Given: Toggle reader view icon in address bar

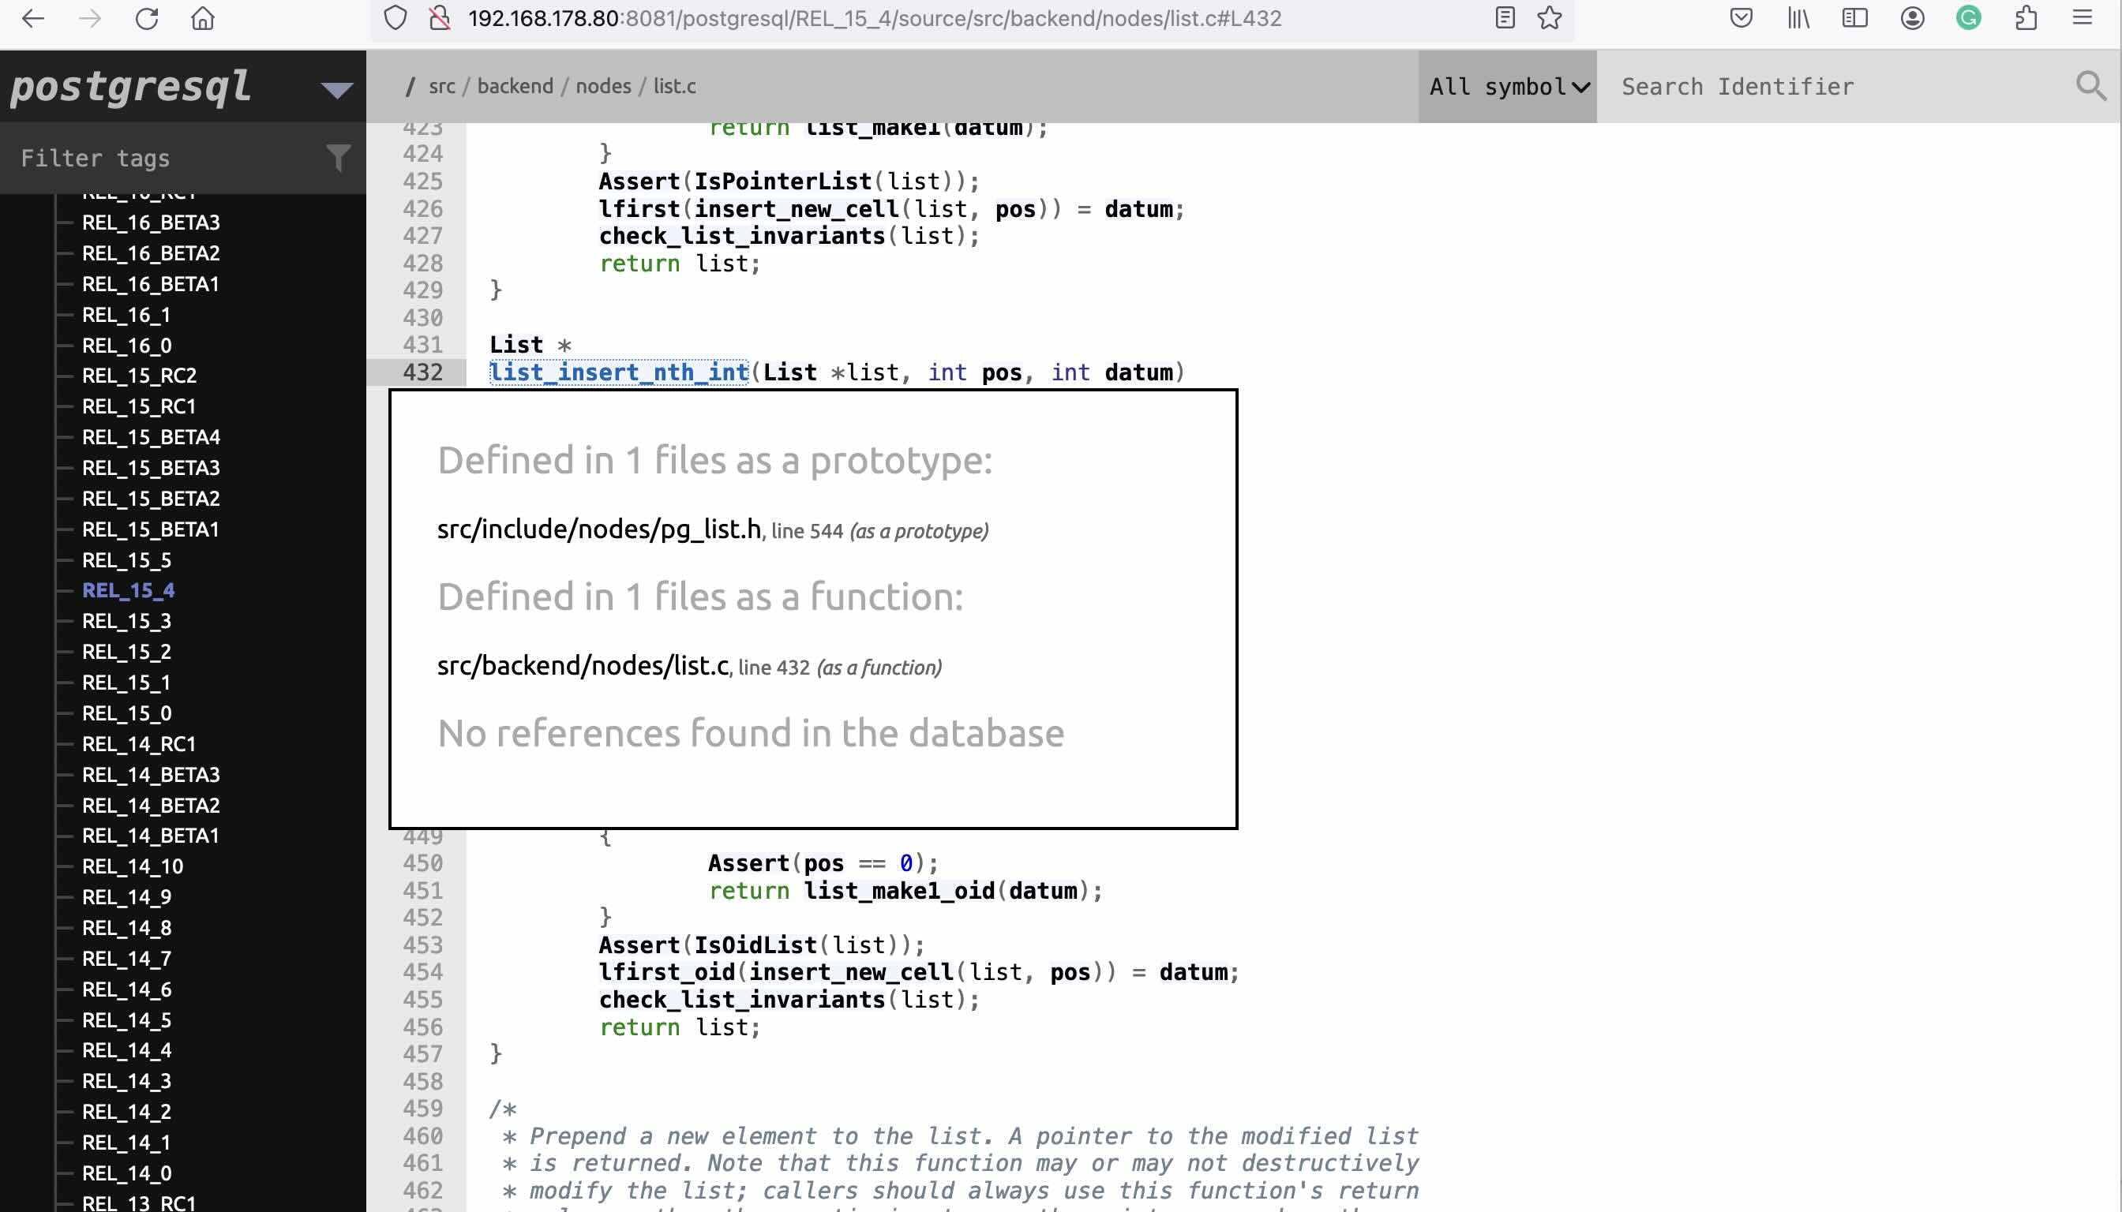Looking at the screenshot, I should coord(1504,18).
